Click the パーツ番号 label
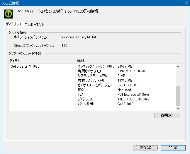 (86, 104)
